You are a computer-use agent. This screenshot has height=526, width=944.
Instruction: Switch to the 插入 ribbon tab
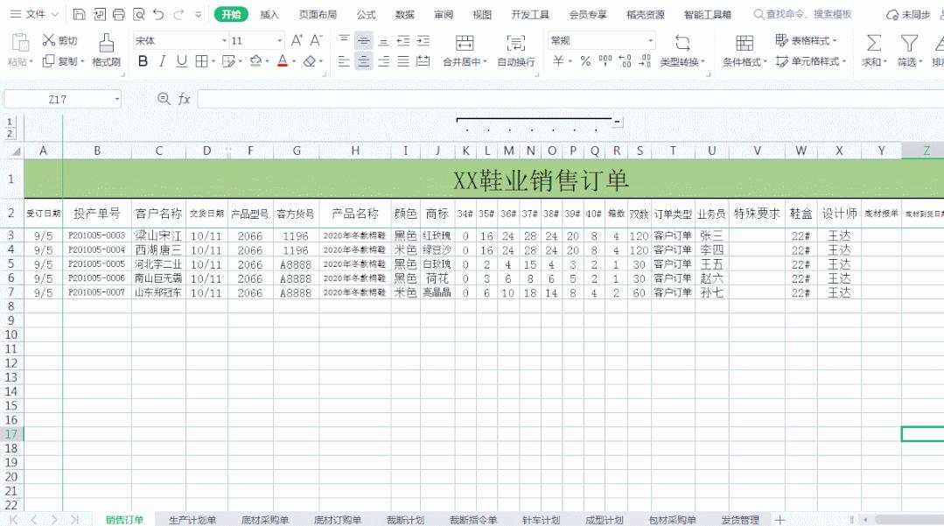[269, 14]
